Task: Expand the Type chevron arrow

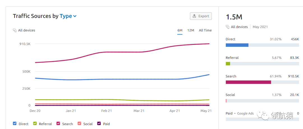Action: [75, 16]
